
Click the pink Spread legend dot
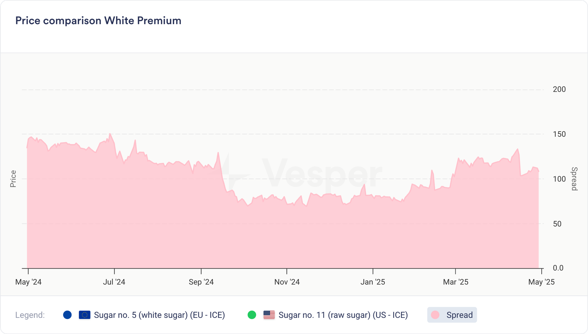435,315
